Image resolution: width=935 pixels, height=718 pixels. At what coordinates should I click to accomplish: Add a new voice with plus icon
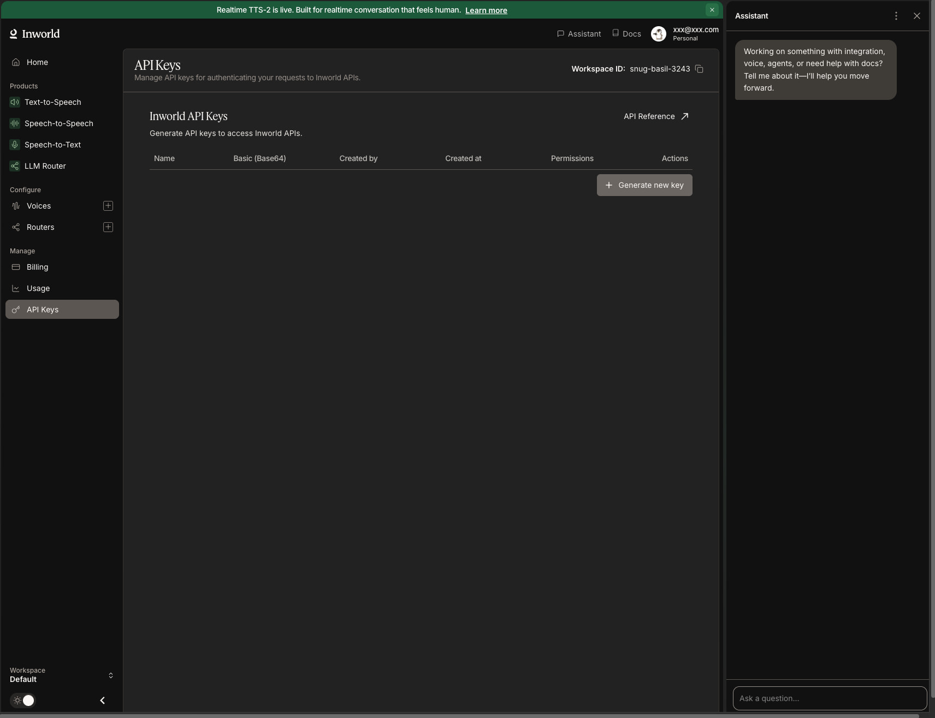[x=108, y=206]
